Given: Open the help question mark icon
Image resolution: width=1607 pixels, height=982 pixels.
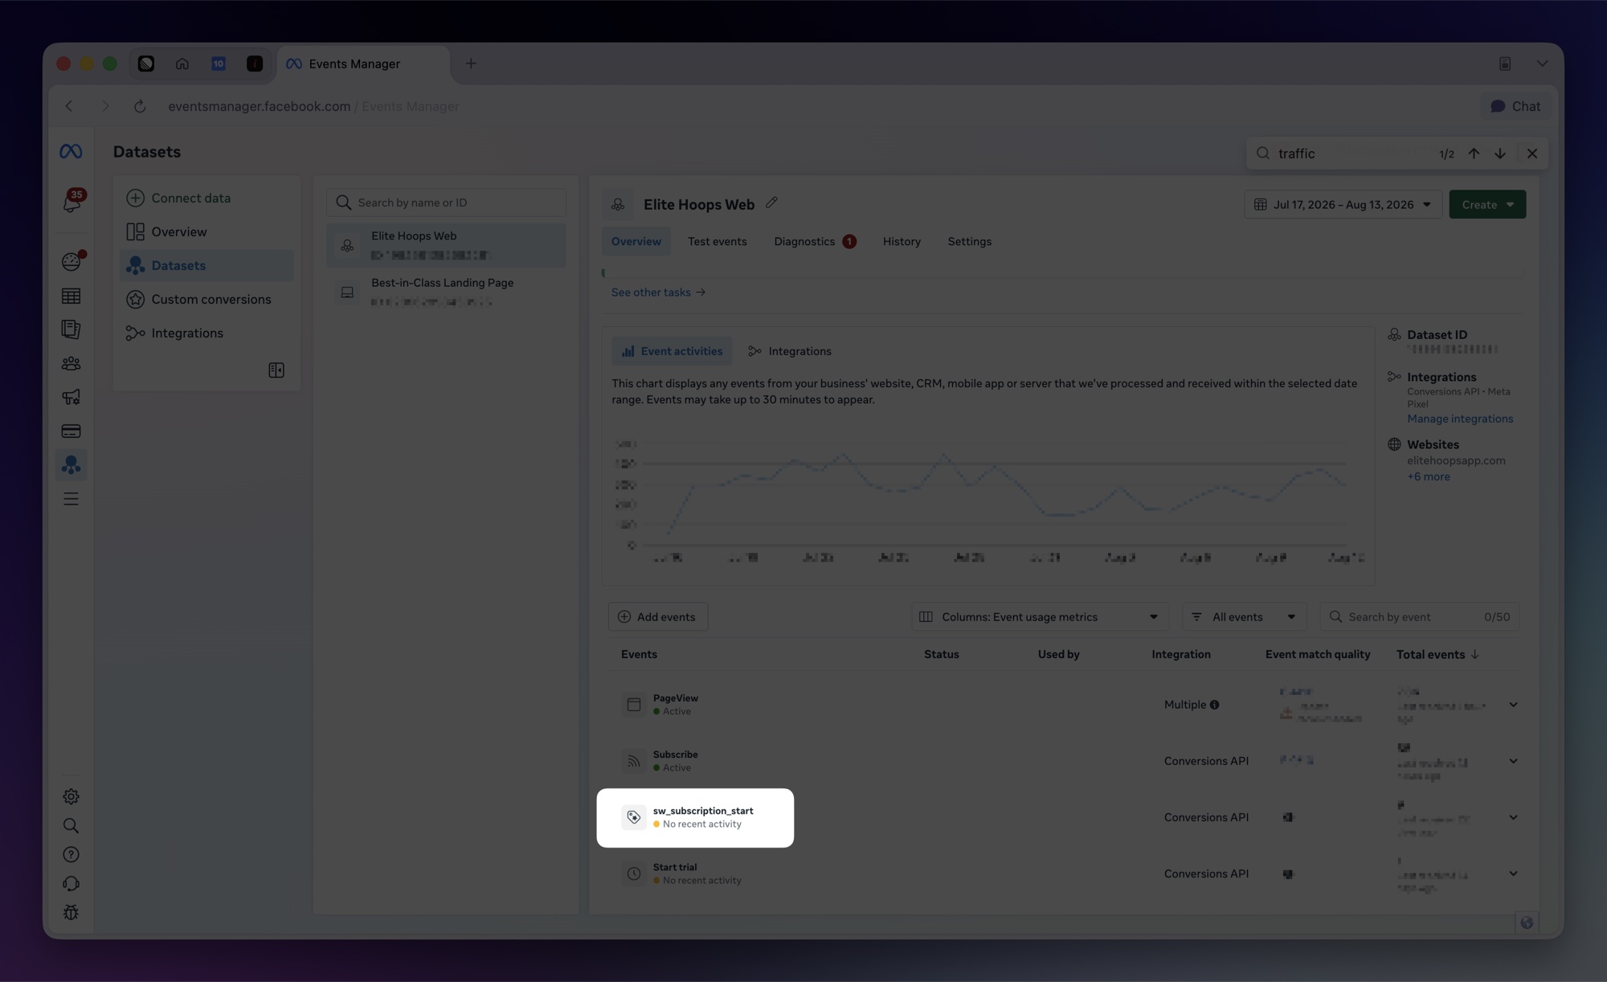Looking at the screenshot, I should 71,854.
